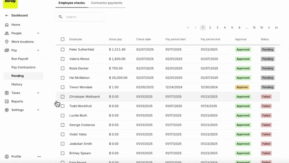Screen dimensions: 289x163
Task: Go to next page arrow icon
Action: tap(269, 28)
